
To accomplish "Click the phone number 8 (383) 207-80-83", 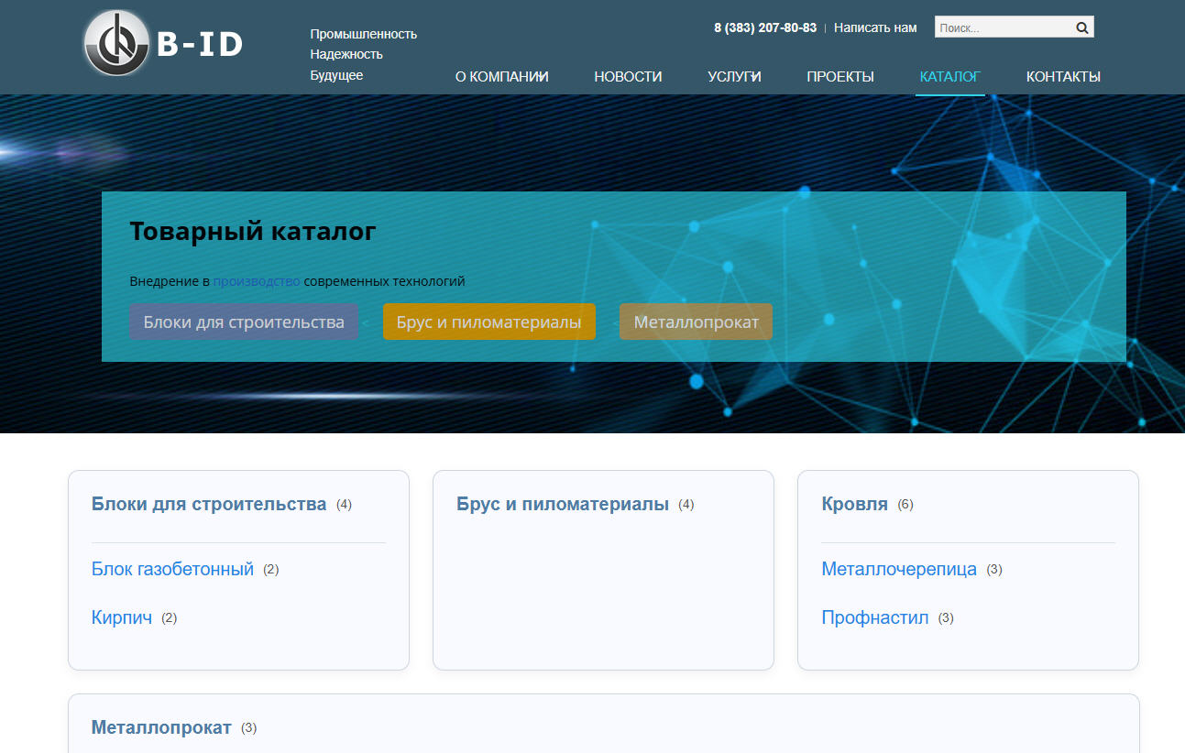I will [764, 27].
